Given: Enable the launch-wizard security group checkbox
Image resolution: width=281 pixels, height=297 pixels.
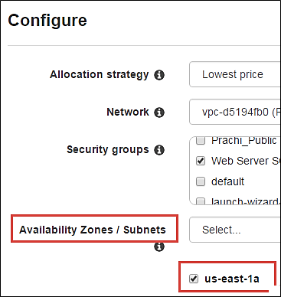Looking at the screenshot, I should (x=201, y=201).
